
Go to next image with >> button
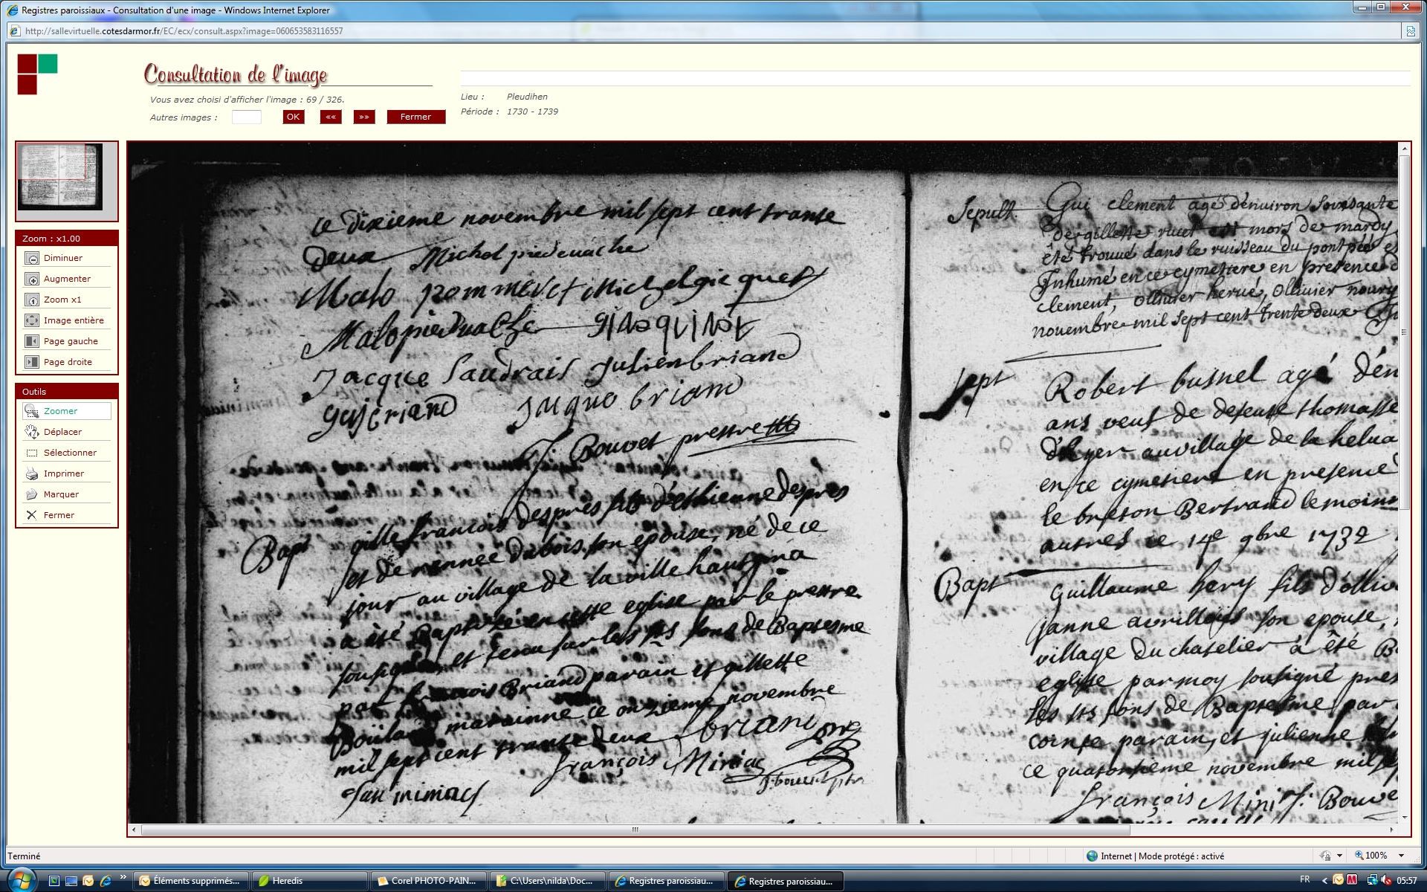[364, 117]
